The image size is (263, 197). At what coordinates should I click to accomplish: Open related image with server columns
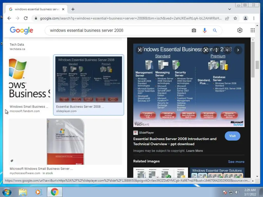pos(161,173)
